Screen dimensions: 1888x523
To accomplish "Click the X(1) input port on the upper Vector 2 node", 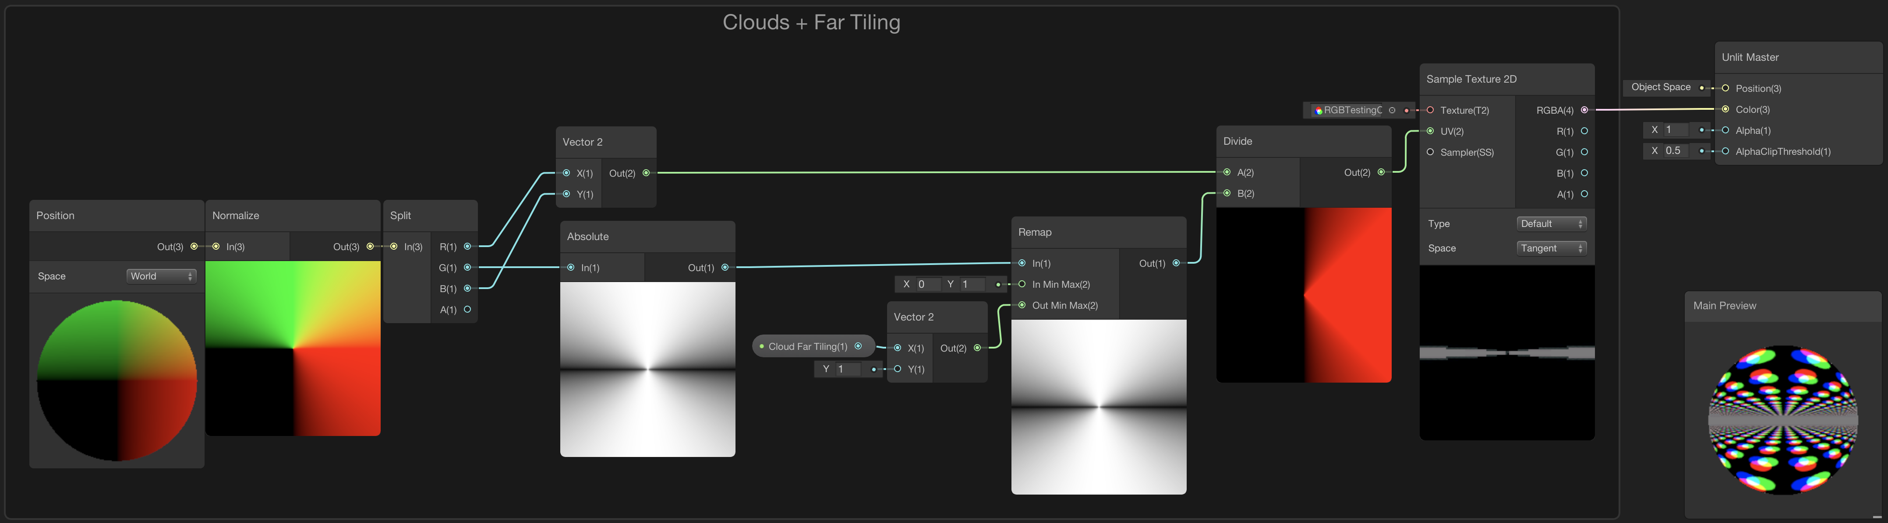I will pyautogui.click(x=566, y=173).
